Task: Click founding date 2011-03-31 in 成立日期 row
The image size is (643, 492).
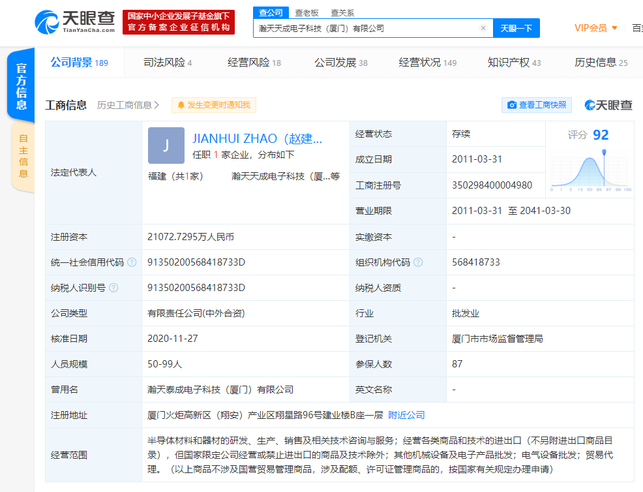Action: coord(477,159)
